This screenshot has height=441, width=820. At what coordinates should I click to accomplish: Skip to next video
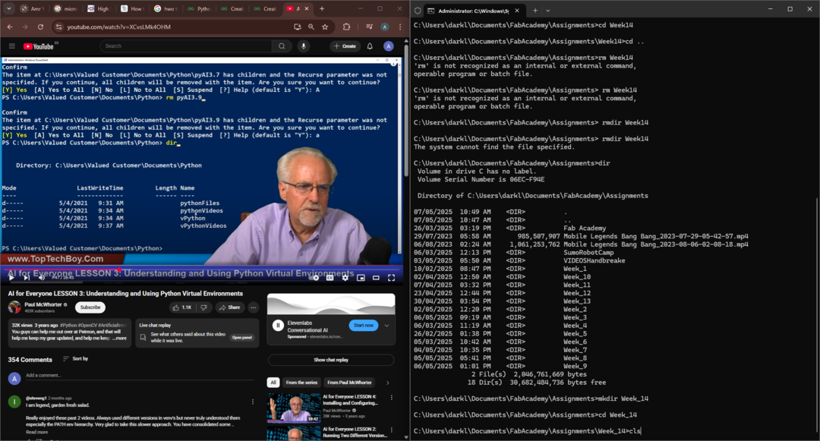[x=26, y=278]
